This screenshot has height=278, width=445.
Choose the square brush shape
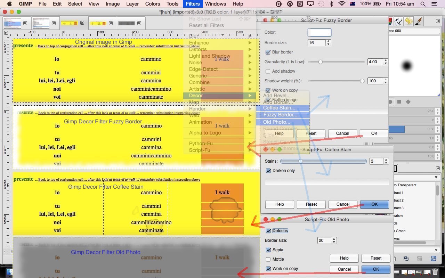click(399, 102)
